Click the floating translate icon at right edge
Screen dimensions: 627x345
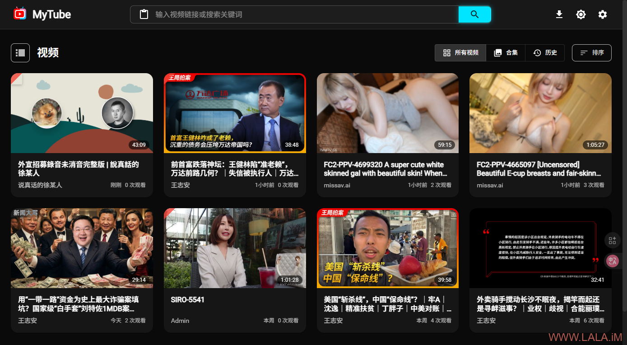tap(613, 261)
